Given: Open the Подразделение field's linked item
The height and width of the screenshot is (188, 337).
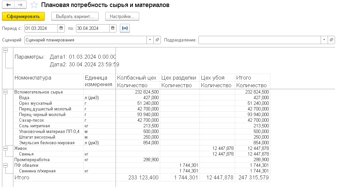Looking at the screenshot, I should click(x=331, y=40).
